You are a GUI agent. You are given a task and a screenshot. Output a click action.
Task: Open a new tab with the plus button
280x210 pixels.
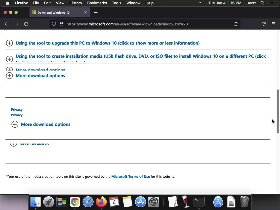pos(96,13)
